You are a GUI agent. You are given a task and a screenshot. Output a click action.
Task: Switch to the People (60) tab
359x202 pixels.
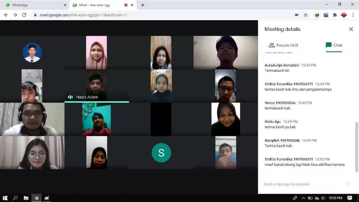point(283,45)
